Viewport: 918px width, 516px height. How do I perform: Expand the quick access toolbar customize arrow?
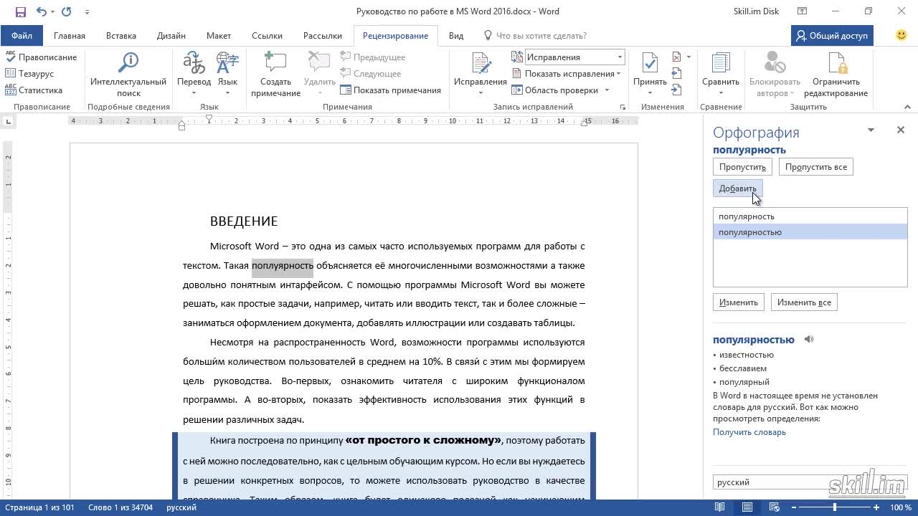87,11
